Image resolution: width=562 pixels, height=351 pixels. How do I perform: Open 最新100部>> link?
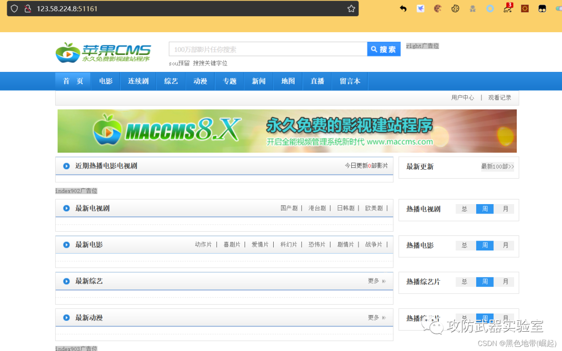point(497,166)
